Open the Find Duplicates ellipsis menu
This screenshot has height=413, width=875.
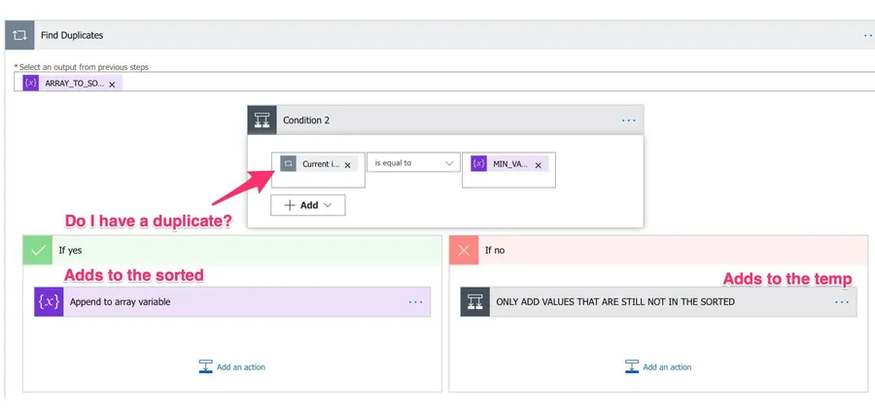(867, 35)
